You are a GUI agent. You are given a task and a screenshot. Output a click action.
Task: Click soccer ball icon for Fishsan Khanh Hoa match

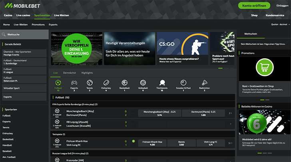(57, 141)
